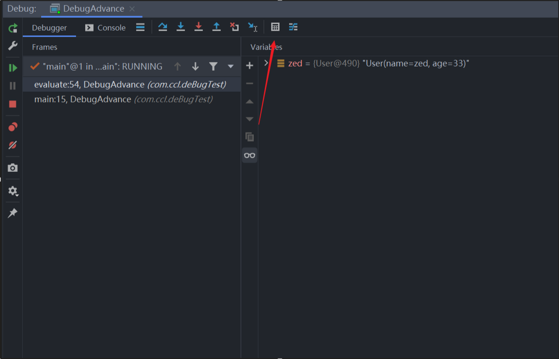Toggle mute breakpoints icon

[x=13, y=145]
